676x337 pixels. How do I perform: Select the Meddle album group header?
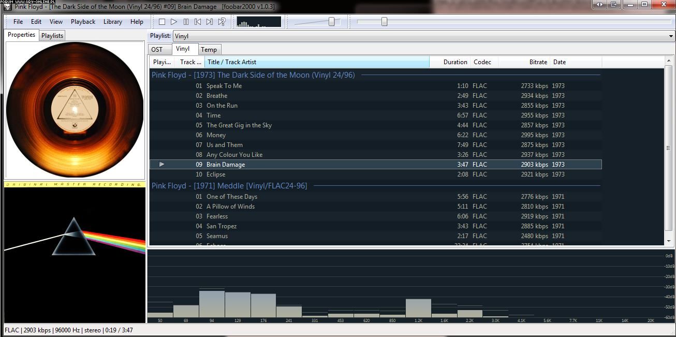tap(376, 186)
